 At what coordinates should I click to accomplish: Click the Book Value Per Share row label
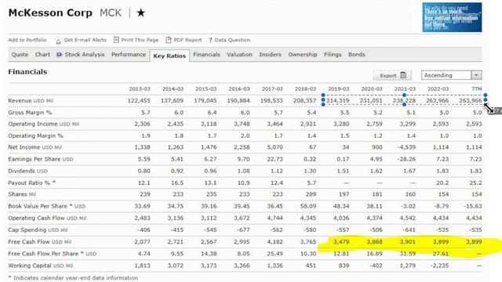coord(47,206)
